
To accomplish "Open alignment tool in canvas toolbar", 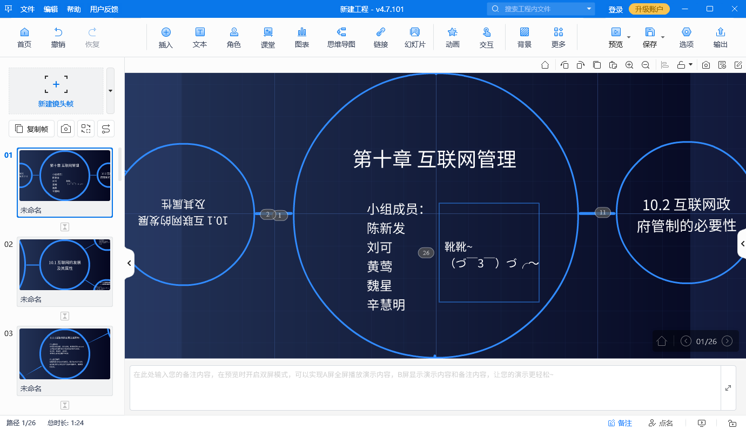I will [x=666, y=65].
